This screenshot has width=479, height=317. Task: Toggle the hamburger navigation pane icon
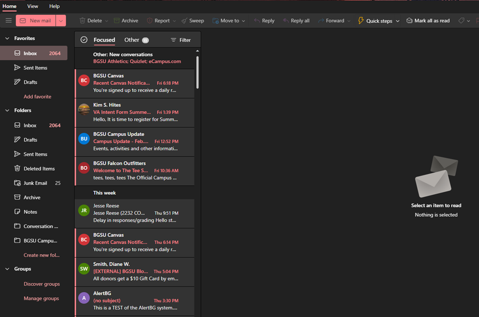coord(9,20)
